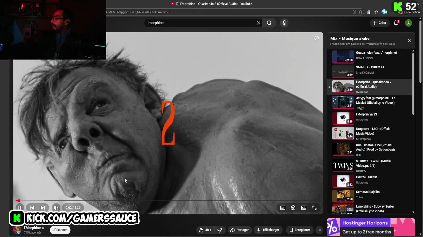Screen dimensions: 423x237
Task: Switch to theater mode view
Action: click(304, 208)
